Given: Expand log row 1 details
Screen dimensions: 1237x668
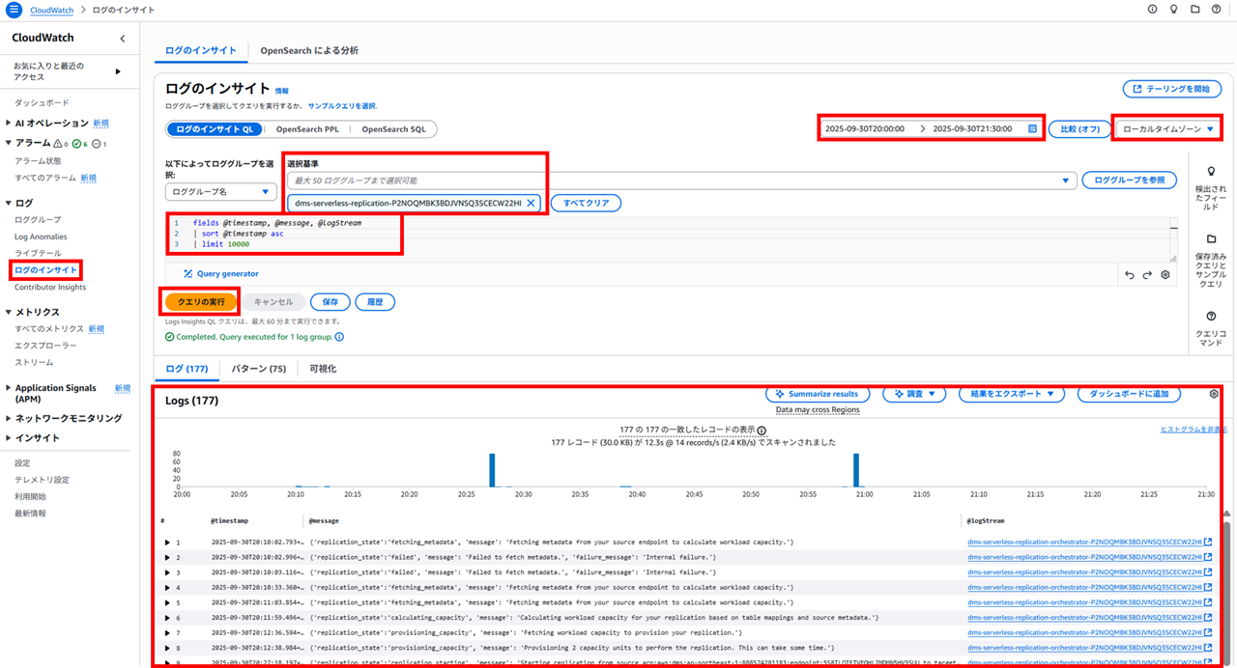Looking at the screenshot, I should pyautogui.click(x=167, y=543).
